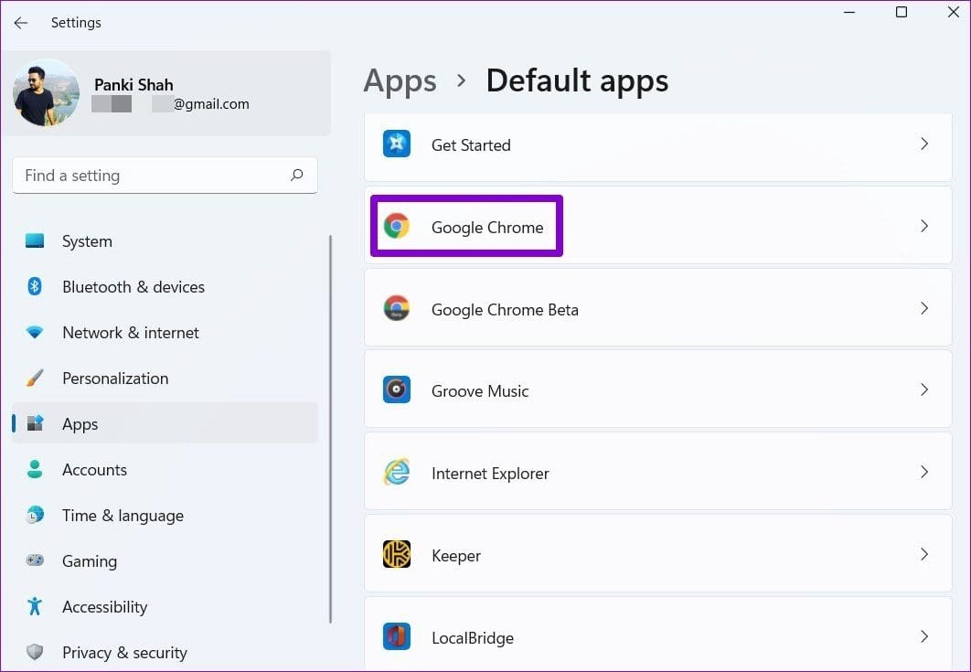Expand the Internet Explorer row chevron

(924, 472)
